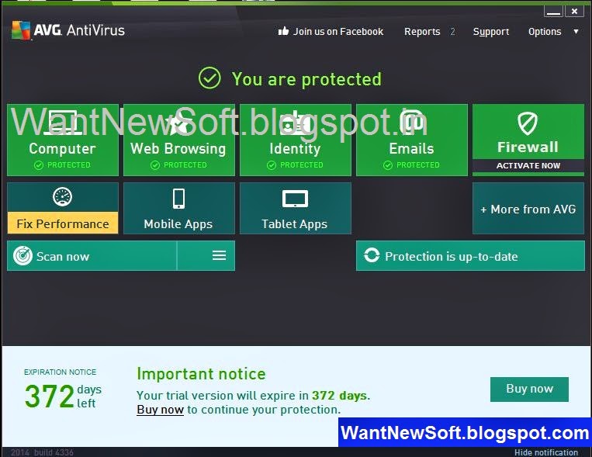Click the green Buy now button
This screenshot has height=457, width=592.
[x=529, y=389]
